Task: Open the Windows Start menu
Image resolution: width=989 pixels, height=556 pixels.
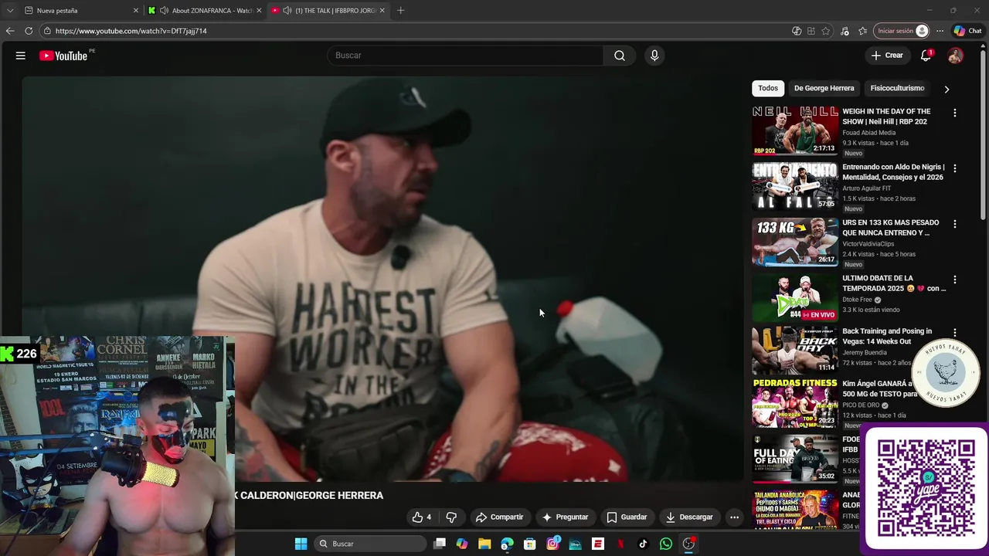Action: click(x=301, y=544)
